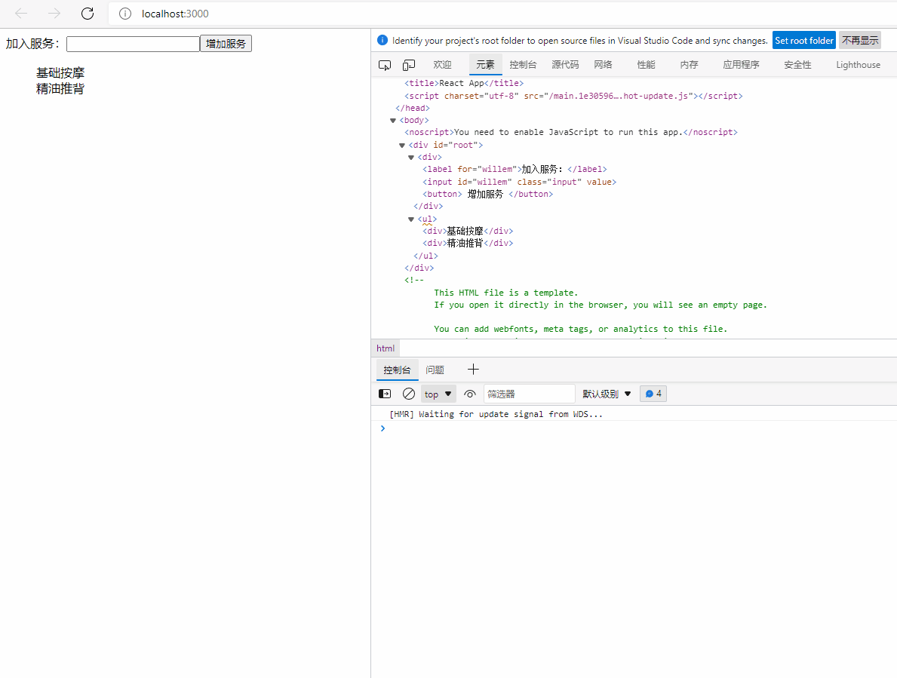Go forward in browser history
This screenshot has width=897, height=678.
pos(54,13)
